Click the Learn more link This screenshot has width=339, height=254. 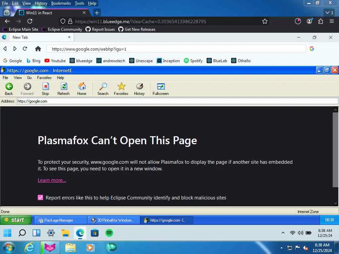(x=52, y=180)
